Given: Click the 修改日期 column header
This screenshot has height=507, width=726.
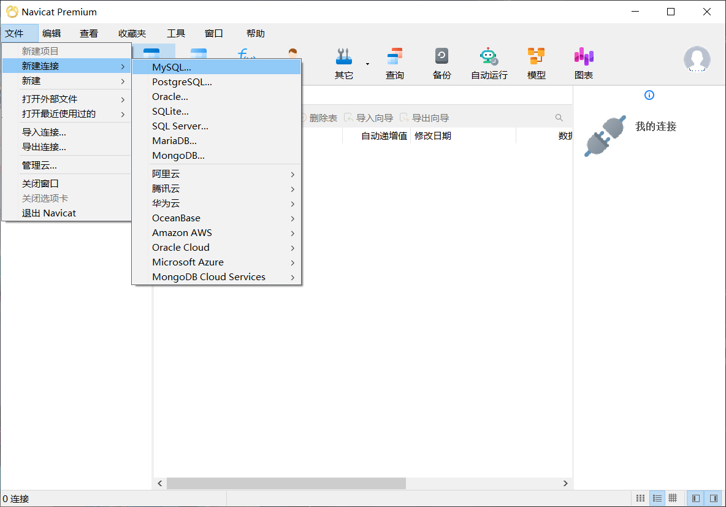Looking at the screenshot, I should 463,135.
